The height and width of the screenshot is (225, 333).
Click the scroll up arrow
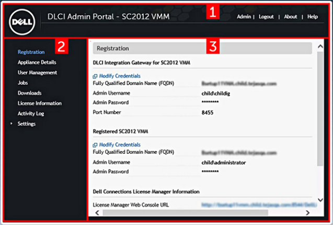[x=320, y=47]
